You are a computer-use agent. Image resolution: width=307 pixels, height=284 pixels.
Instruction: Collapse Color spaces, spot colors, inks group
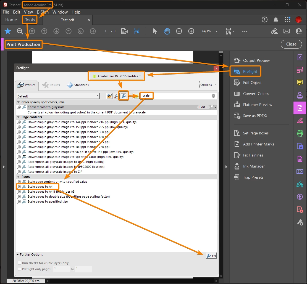[19, 102]
